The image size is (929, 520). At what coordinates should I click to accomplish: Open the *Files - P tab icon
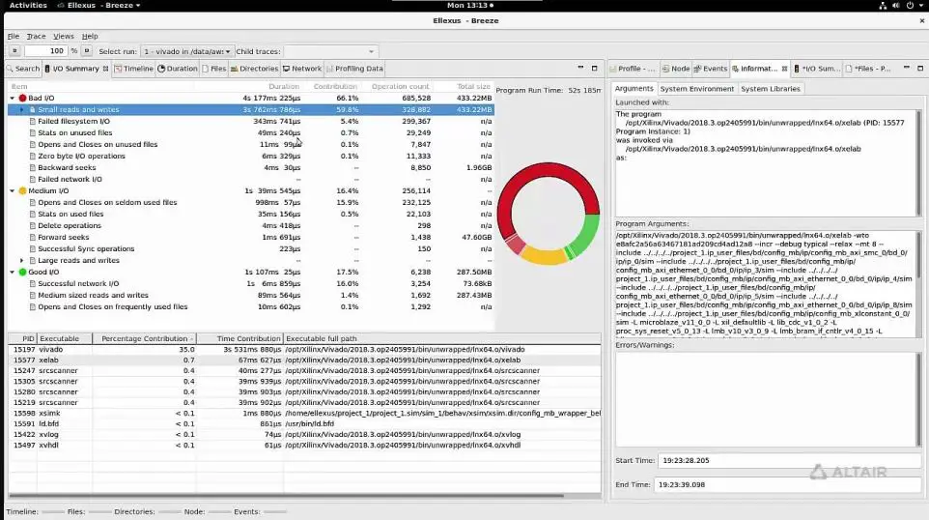coord(849,69)
